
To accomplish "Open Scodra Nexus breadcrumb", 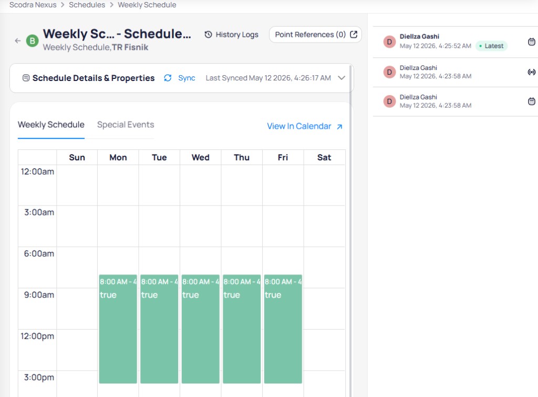I will (33, 5).
